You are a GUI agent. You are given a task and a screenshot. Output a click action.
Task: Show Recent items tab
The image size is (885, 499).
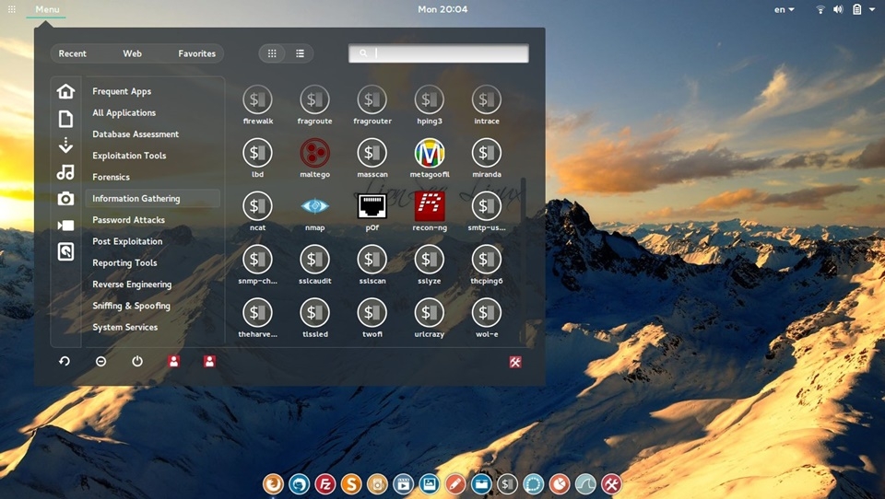point(72,53)
